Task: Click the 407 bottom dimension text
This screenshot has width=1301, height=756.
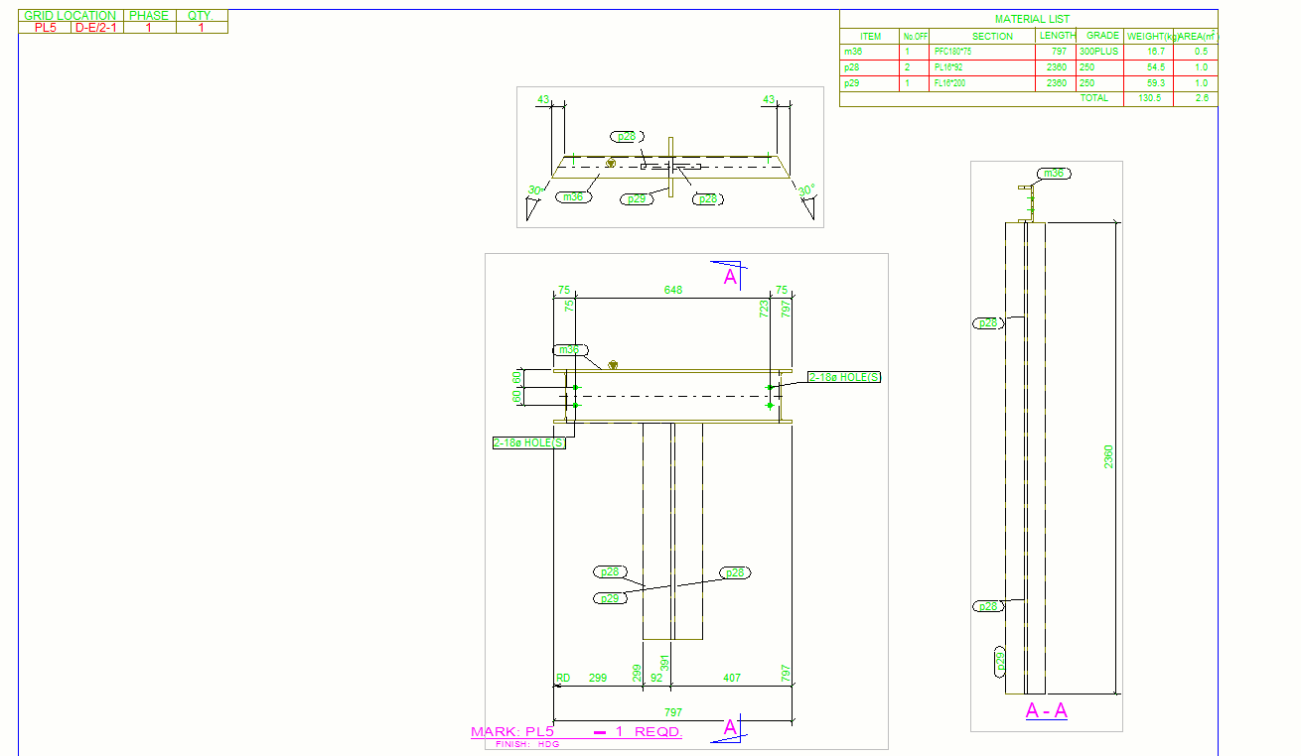Action: point(732,679)
